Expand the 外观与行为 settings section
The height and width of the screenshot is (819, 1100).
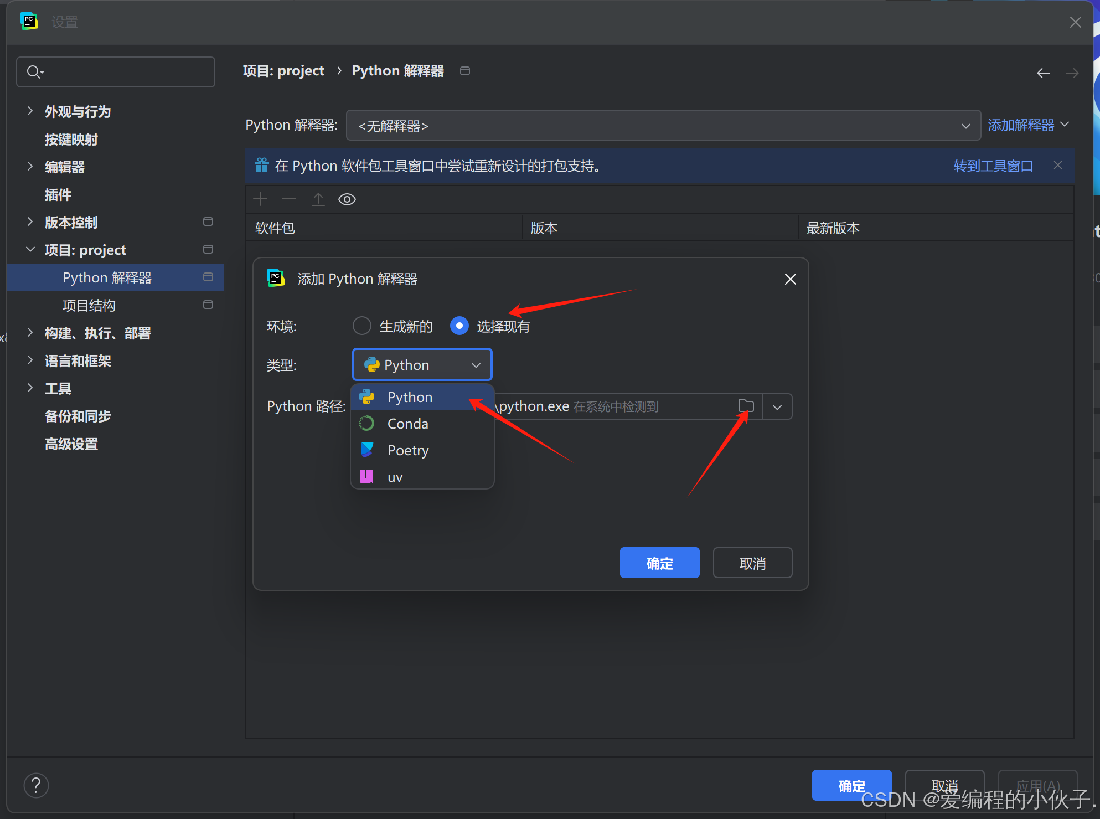(30, 111)
